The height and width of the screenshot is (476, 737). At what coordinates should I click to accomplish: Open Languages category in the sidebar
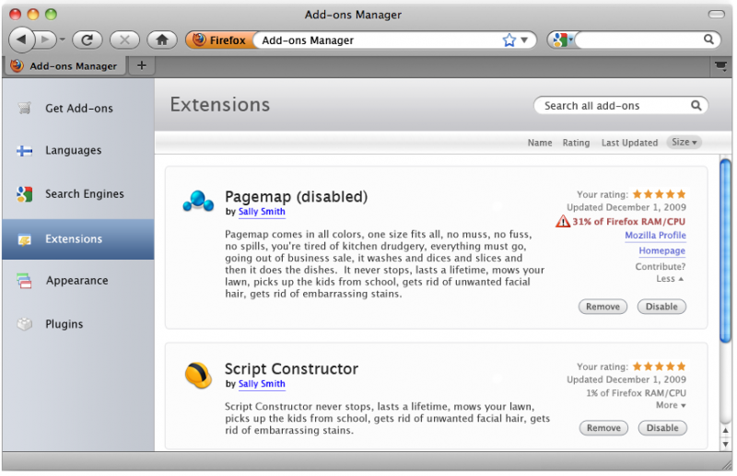78,150
